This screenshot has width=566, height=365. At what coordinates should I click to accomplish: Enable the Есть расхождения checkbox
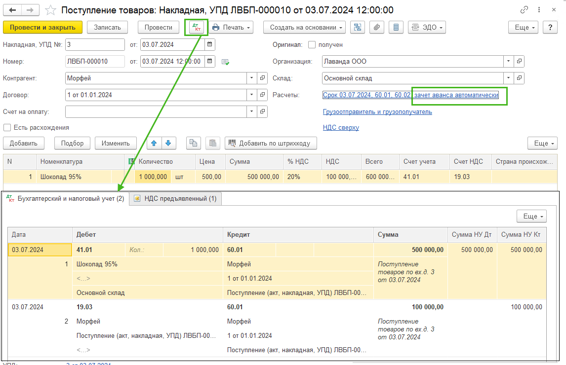(7, 127)
